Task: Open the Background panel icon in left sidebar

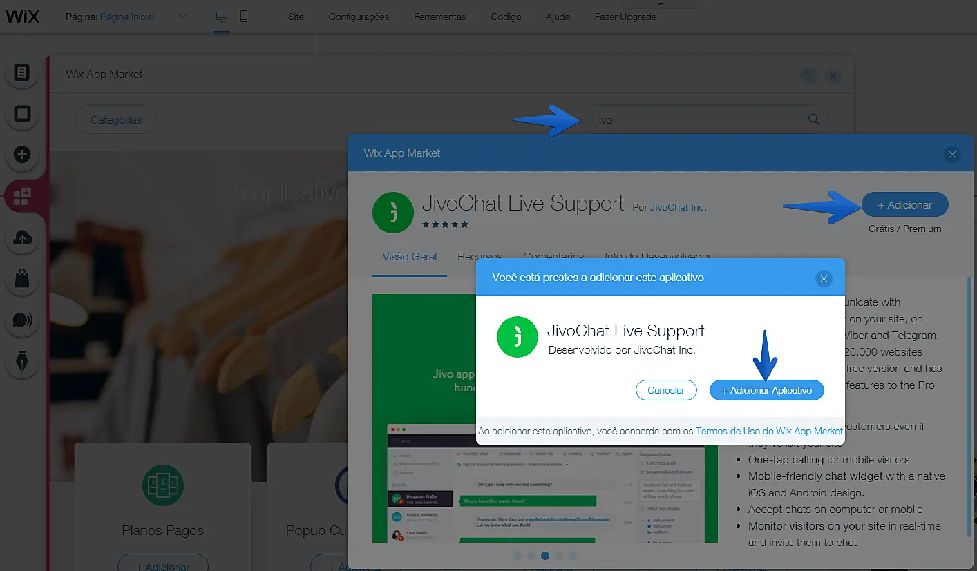Action: pyautogui.click(x=22, y=113)
